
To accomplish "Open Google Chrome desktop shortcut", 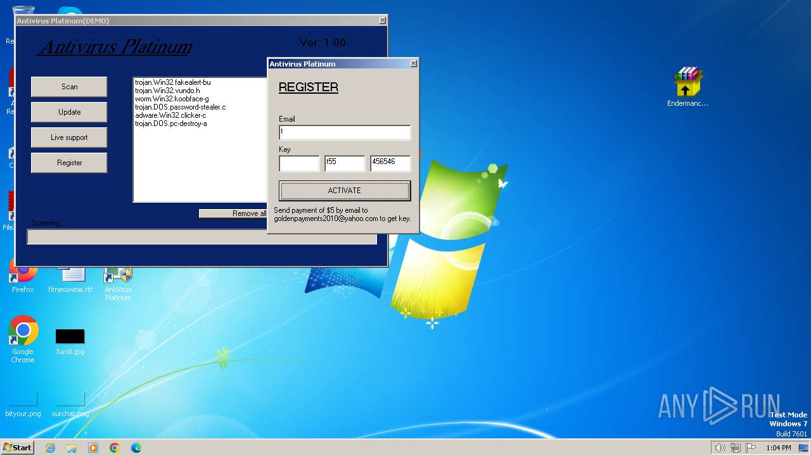I will point(23,339).
